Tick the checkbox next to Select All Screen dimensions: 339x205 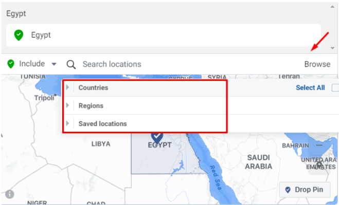point(335,88)
